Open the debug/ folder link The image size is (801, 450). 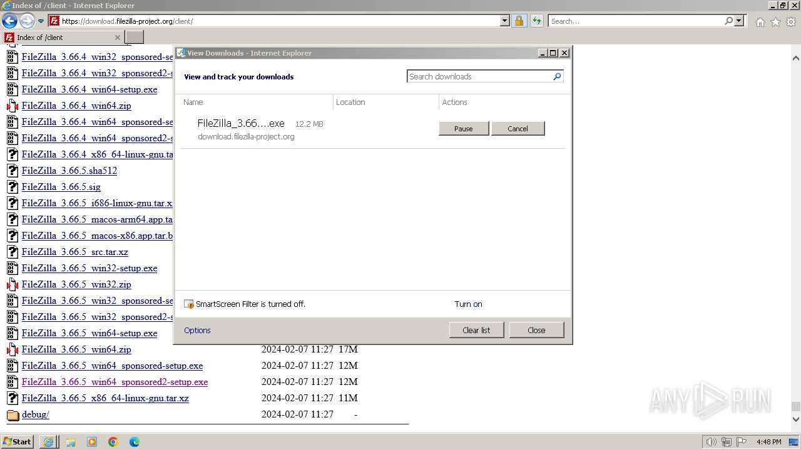pos(36,414)
